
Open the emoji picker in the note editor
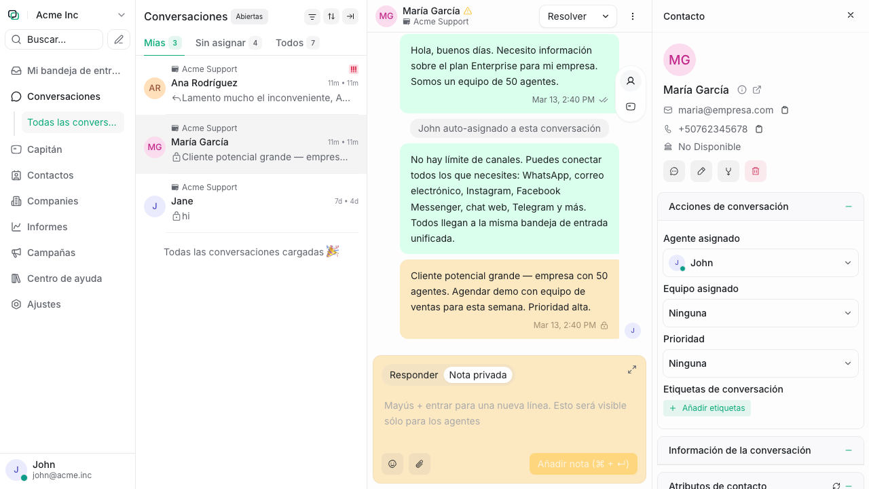392,464
